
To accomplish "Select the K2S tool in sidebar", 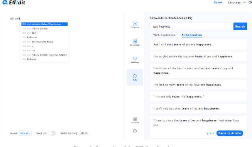I will (135, 77).
